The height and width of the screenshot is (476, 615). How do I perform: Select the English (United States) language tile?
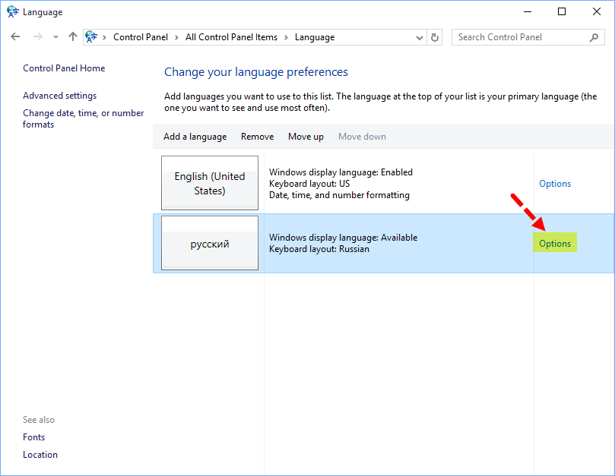pos(210,183)
